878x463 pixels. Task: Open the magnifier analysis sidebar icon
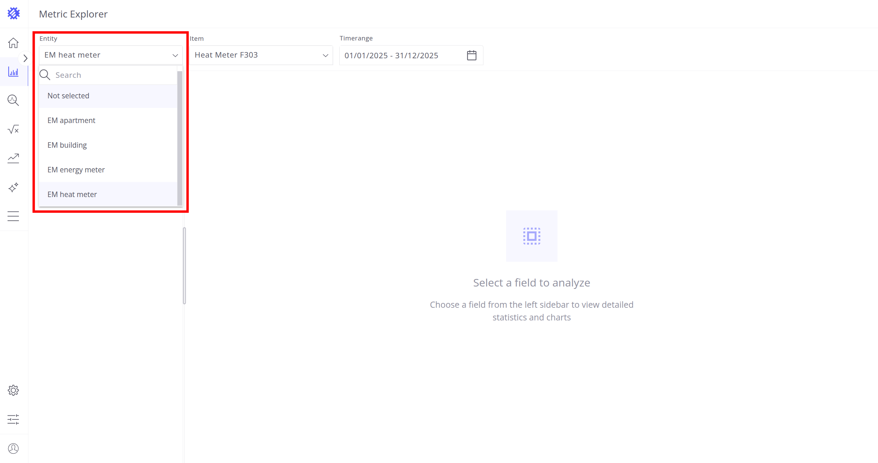click(x=13, y=100)
